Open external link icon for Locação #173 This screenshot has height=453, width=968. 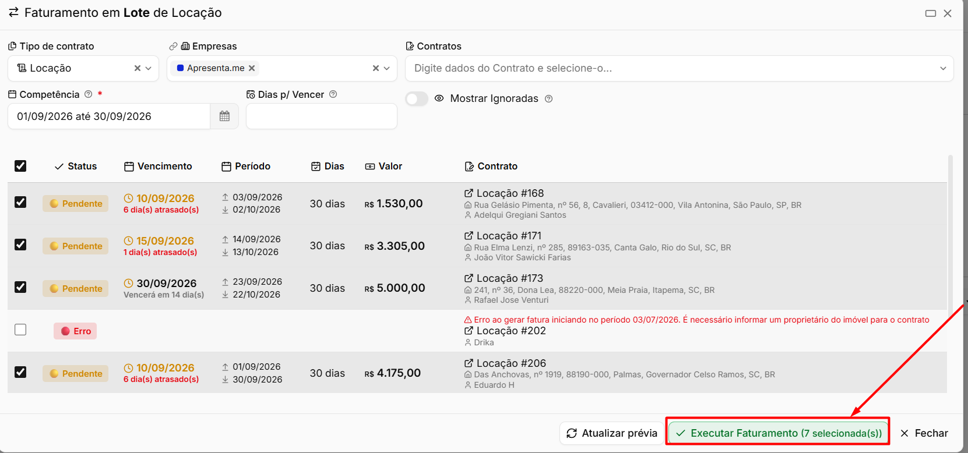469,278
